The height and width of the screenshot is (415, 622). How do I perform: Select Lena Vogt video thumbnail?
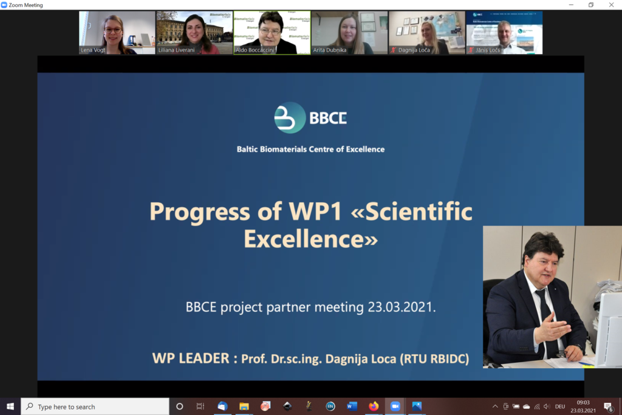[117, 33]
